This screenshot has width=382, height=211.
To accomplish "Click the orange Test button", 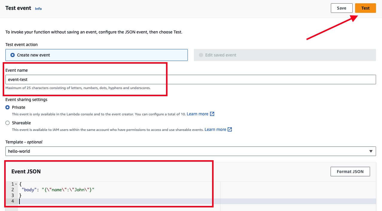I will click(365, 8).
